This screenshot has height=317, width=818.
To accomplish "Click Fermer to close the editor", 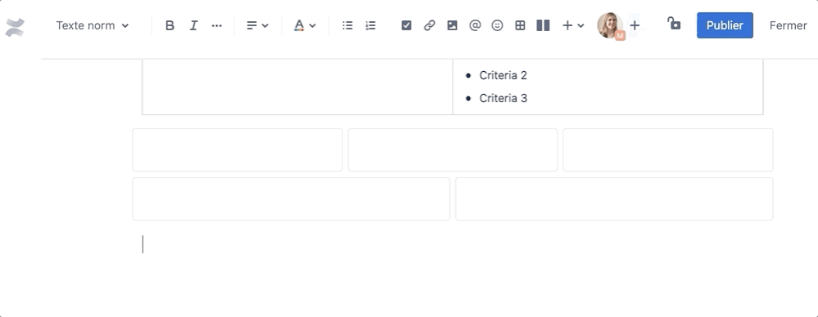I will pos(789,25).
